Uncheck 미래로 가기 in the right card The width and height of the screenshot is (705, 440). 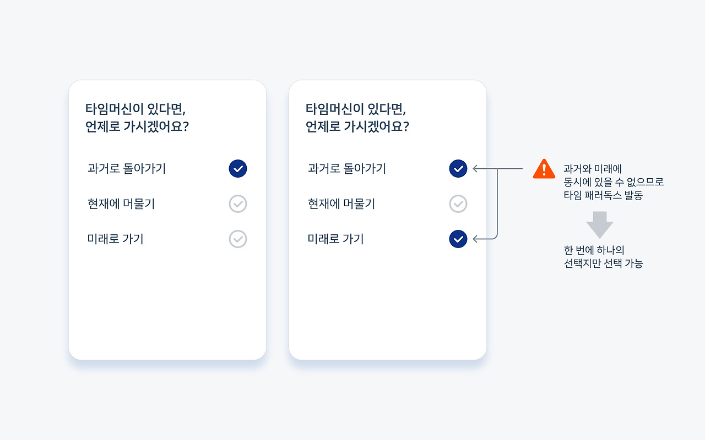(x=458, y=239)
